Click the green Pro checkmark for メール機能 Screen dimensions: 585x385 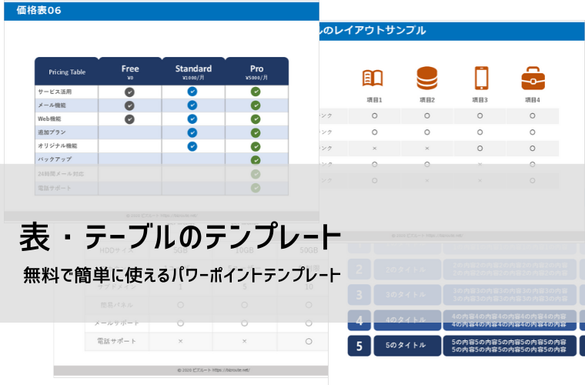point(256,105)
